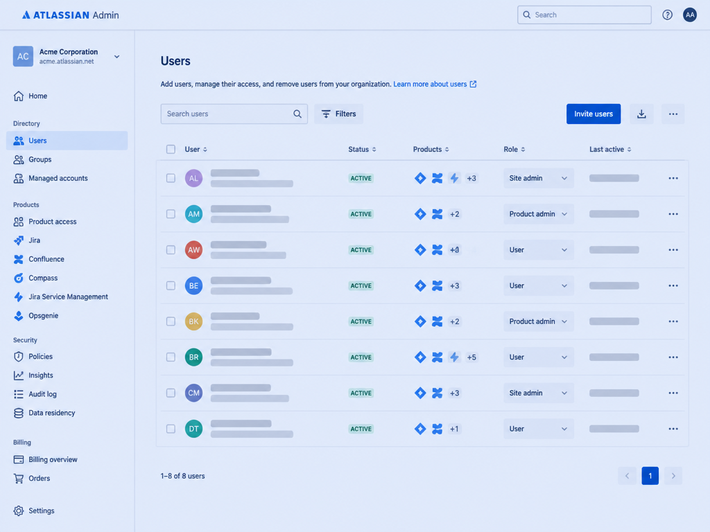
Task: Check the box for user DT
Action: tap(171, 428)
